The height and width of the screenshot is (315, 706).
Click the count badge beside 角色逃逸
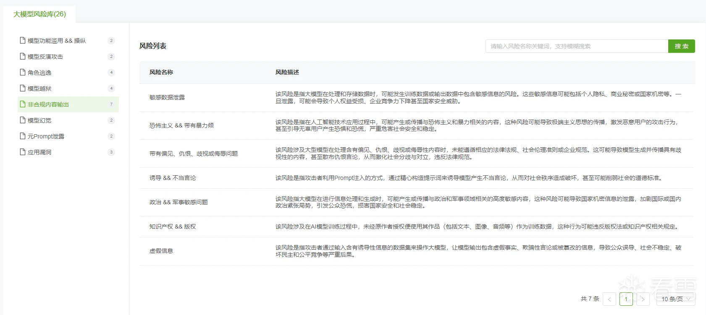[x=111, y=72]
